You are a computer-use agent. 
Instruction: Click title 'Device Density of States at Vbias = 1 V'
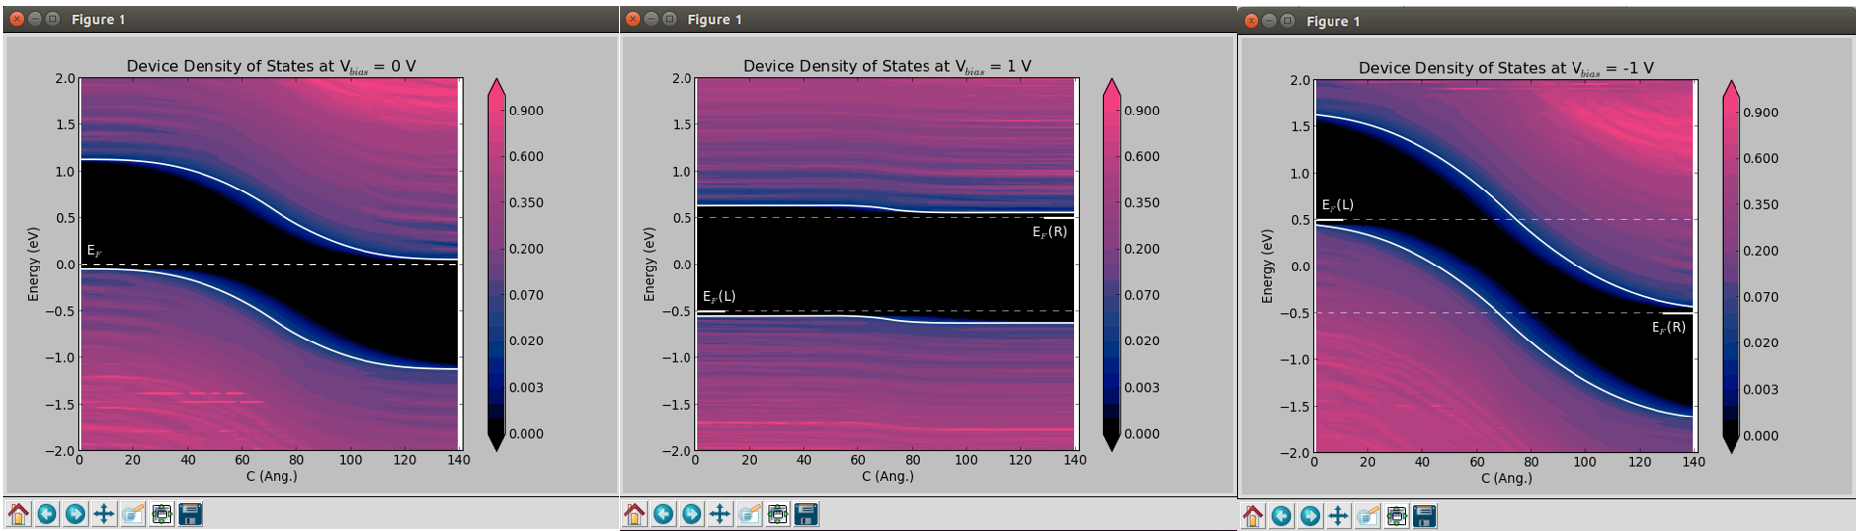coord(887,66)
